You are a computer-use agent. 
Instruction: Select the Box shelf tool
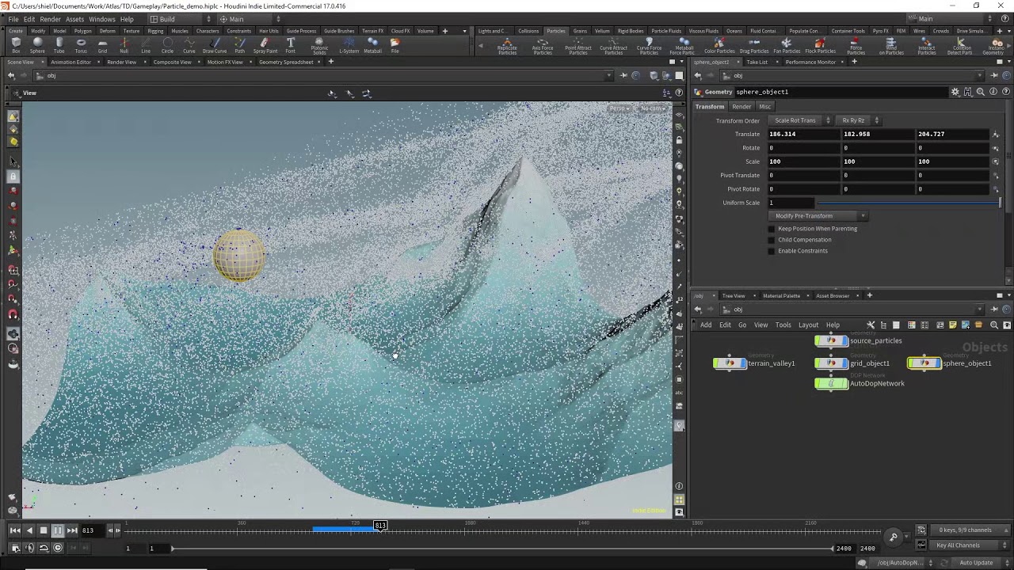(x=16, y=45)
